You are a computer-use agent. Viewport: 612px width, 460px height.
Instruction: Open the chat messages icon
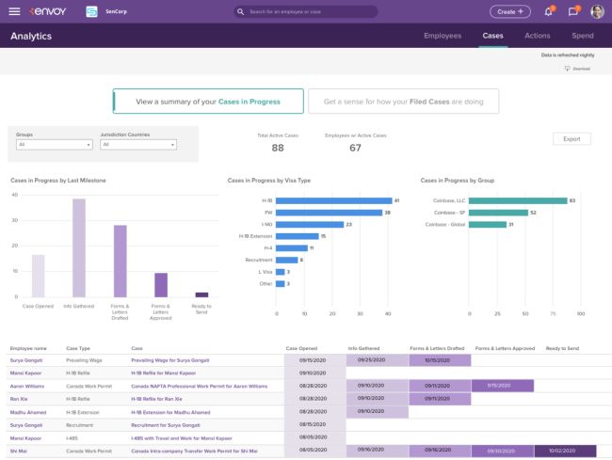(572, 11)
